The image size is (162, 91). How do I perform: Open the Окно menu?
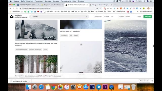pos(74,1)
